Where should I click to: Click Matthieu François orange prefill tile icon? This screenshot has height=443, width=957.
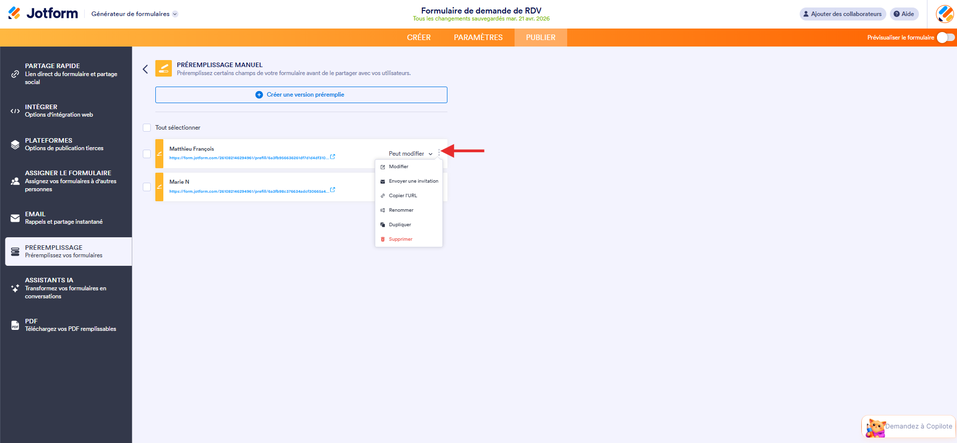pos(159,154)
